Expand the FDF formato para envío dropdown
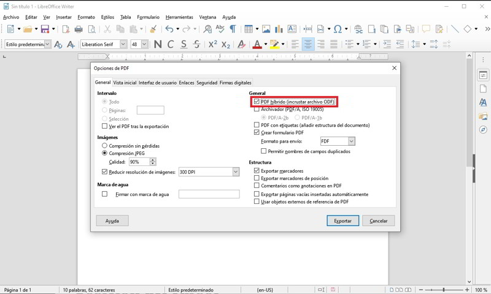This screenshot has height=294, width=491. pyautogui.click(x=351, y=141)
